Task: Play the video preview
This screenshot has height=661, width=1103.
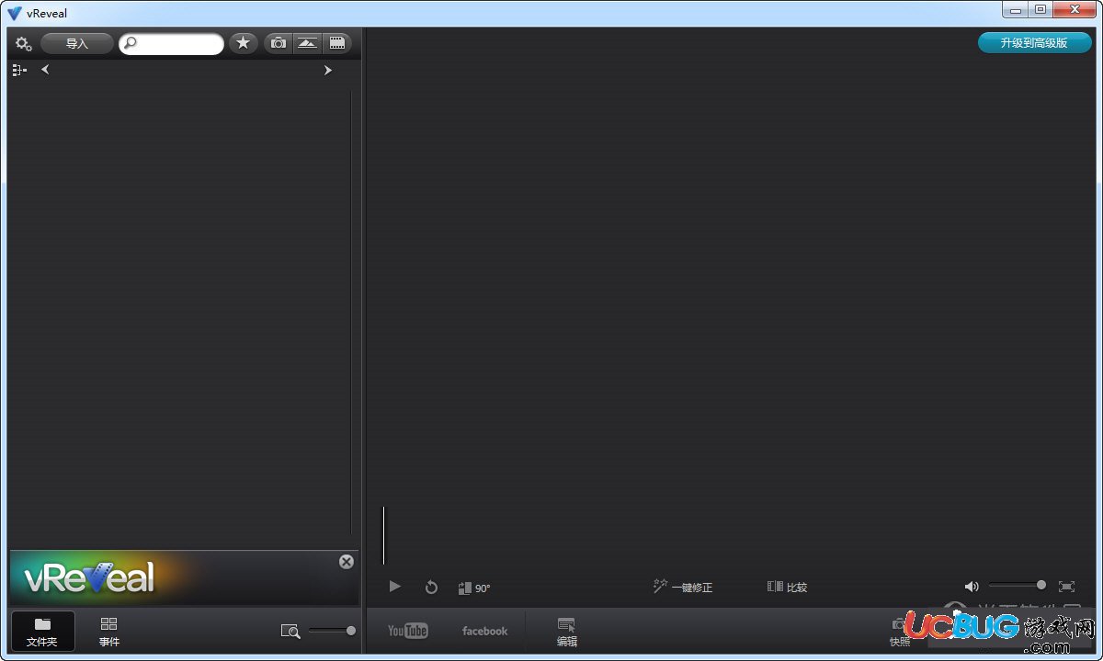Action: click(x=394, y=587)
